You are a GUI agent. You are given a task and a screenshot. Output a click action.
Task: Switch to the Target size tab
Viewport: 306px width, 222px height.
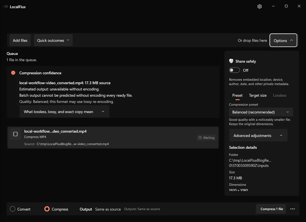pos(258,95)
